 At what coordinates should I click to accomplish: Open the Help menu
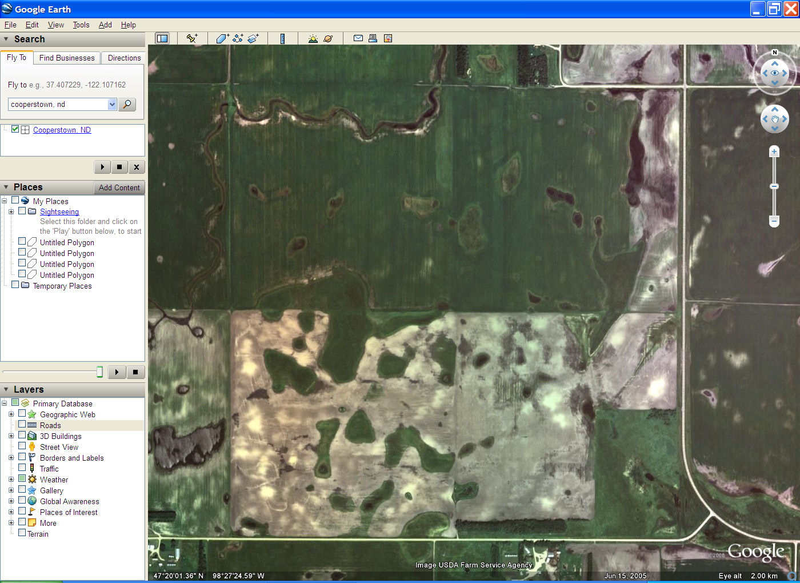[129, 25]
